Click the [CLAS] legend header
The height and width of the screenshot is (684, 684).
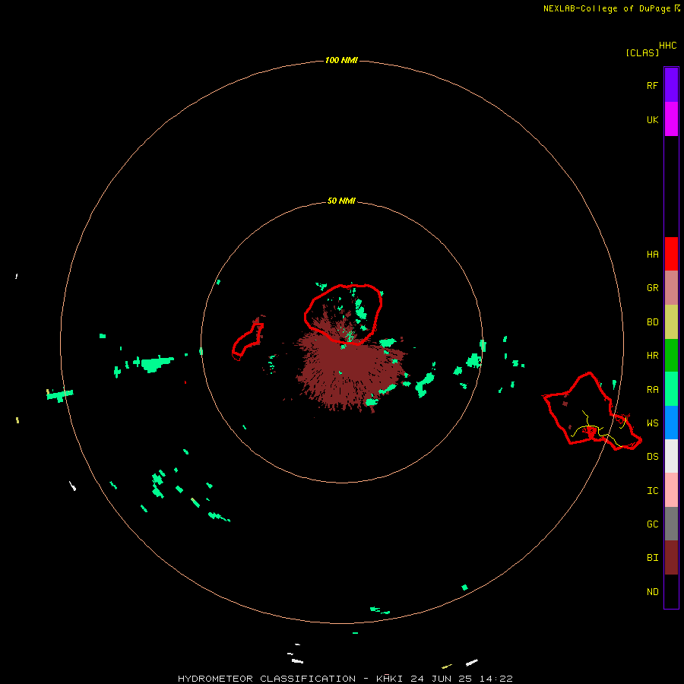tap(642, 52)
